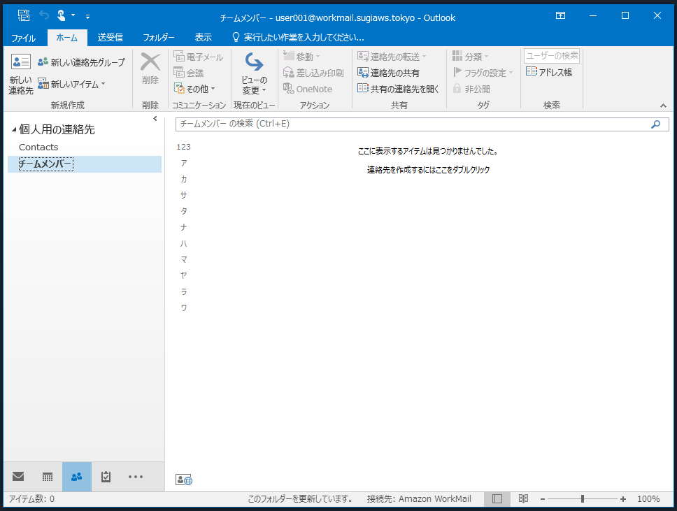Click 連絡先の共有 share contacts
The width and height of the screenshot is (677, 511).
388,73
